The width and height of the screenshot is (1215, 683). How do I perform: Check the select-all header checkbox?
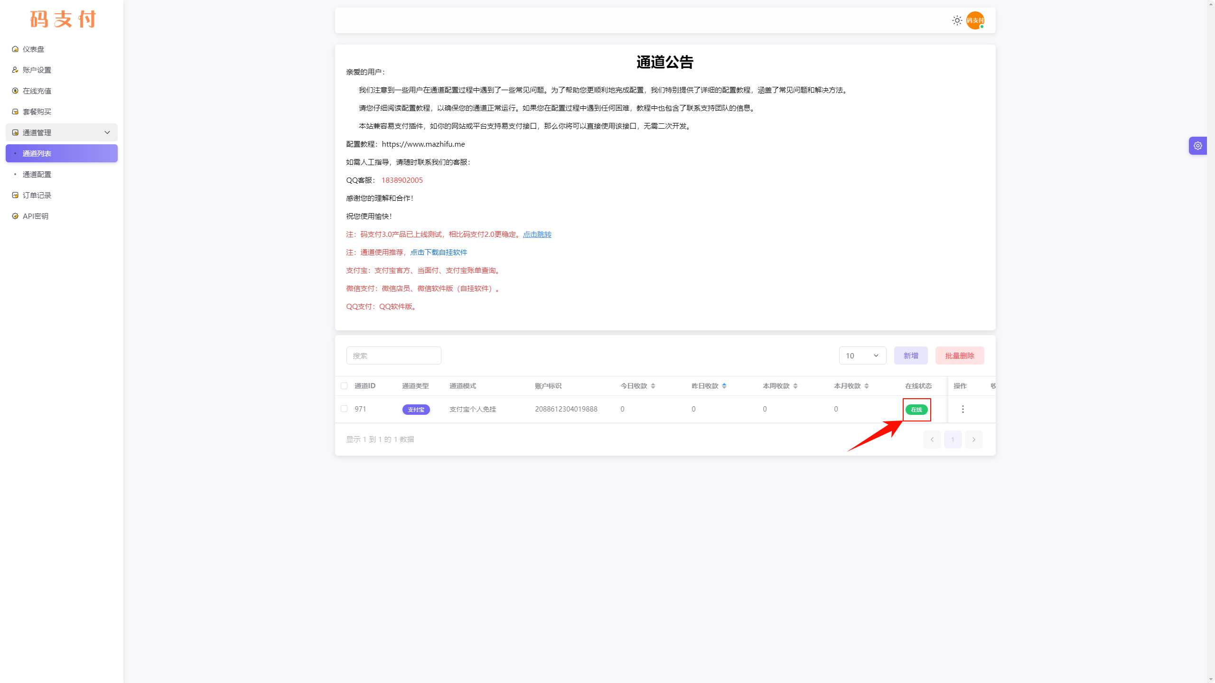point(344,386)
